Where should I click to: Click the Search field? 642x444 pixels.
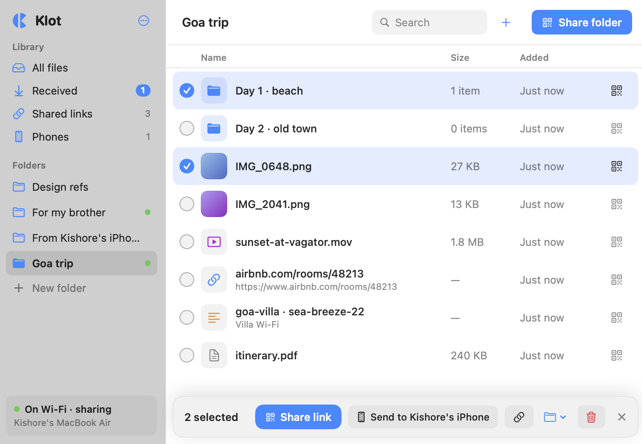click(x=430, y=22)
